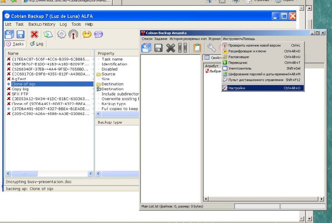
Task: Click the purple question mark help bubble icon
Action: point(98,34)
